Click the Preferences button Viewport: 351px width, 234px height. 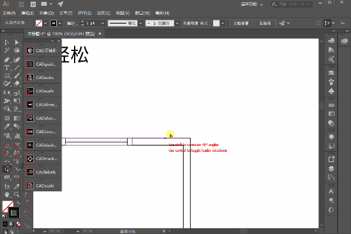point(265,23)
